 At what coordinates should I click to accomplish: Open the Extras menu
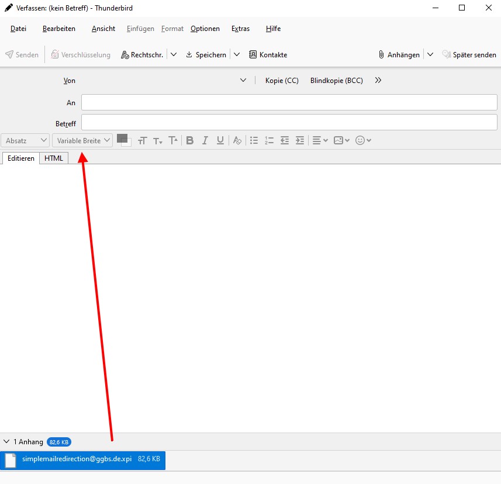click(x=240, y=29)
